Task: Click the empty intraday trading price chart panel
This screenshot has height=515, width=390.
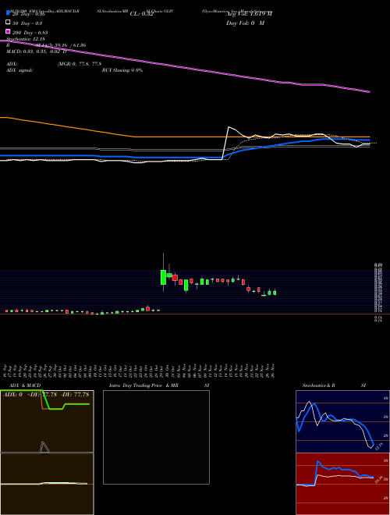Action: (x=156, y=437)
